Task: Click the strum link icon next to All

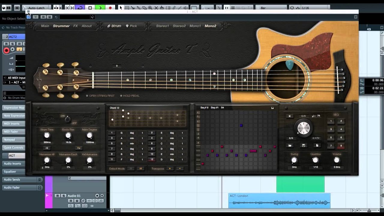Action: tap(79, 148)
